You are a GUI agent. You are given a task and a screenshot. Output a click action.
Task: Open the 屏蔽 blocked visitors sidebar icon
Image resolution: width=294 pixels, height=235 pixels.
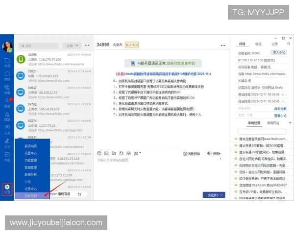coord(7,117)
